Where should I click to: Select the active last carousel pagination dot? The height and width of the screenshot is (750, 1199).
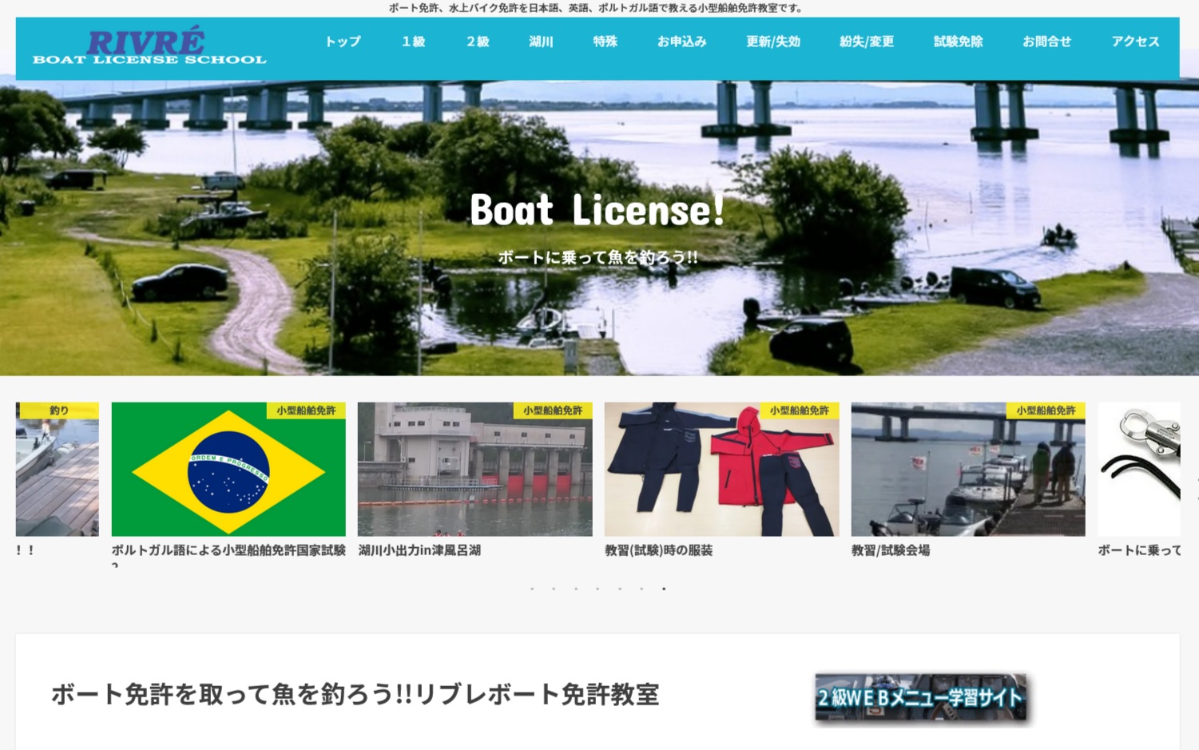664,589
